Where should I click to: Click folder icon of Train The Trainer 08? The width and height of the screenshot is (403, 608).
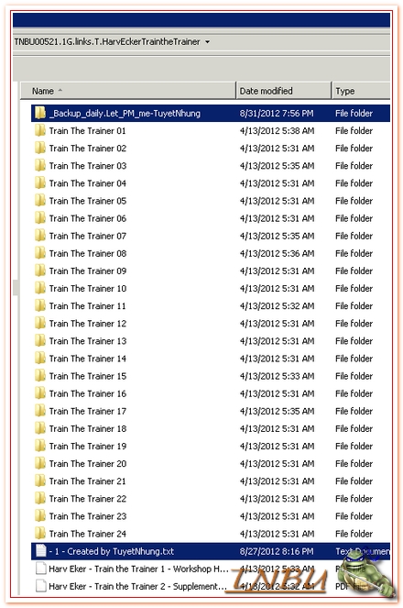(40, 253)
